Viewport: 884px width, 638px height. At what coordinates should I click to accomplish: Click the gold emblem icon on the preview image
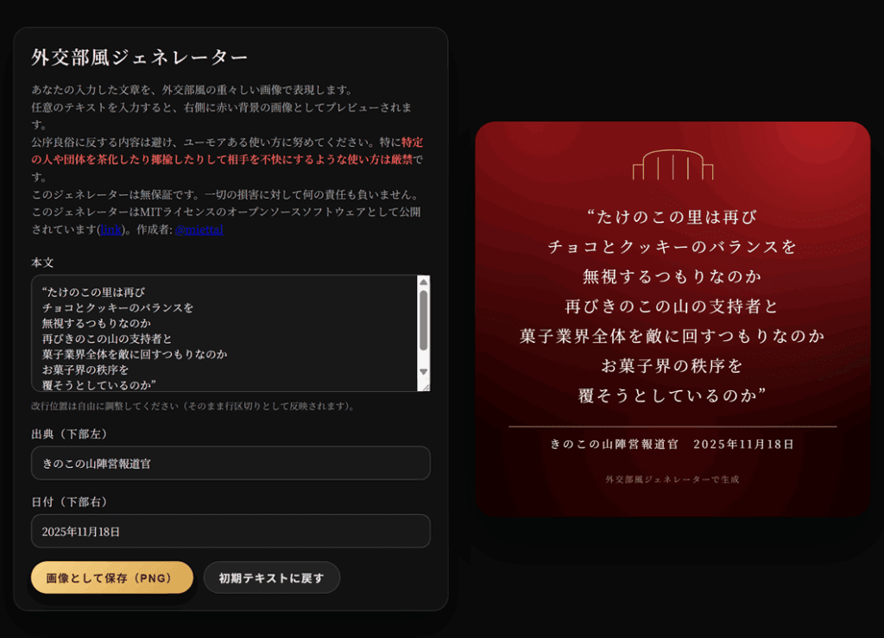click(672, 164)
